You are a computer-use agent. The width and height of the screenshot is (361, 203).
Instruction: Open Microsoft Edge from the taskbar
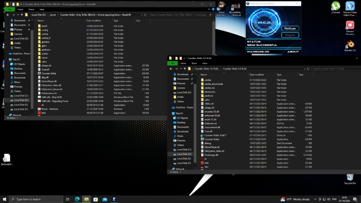click(x=77, y=199)
